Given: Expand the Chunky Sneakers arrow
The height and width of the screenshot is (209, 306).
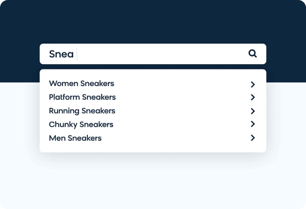Looking at the screenshot, I should click(253, 124).
